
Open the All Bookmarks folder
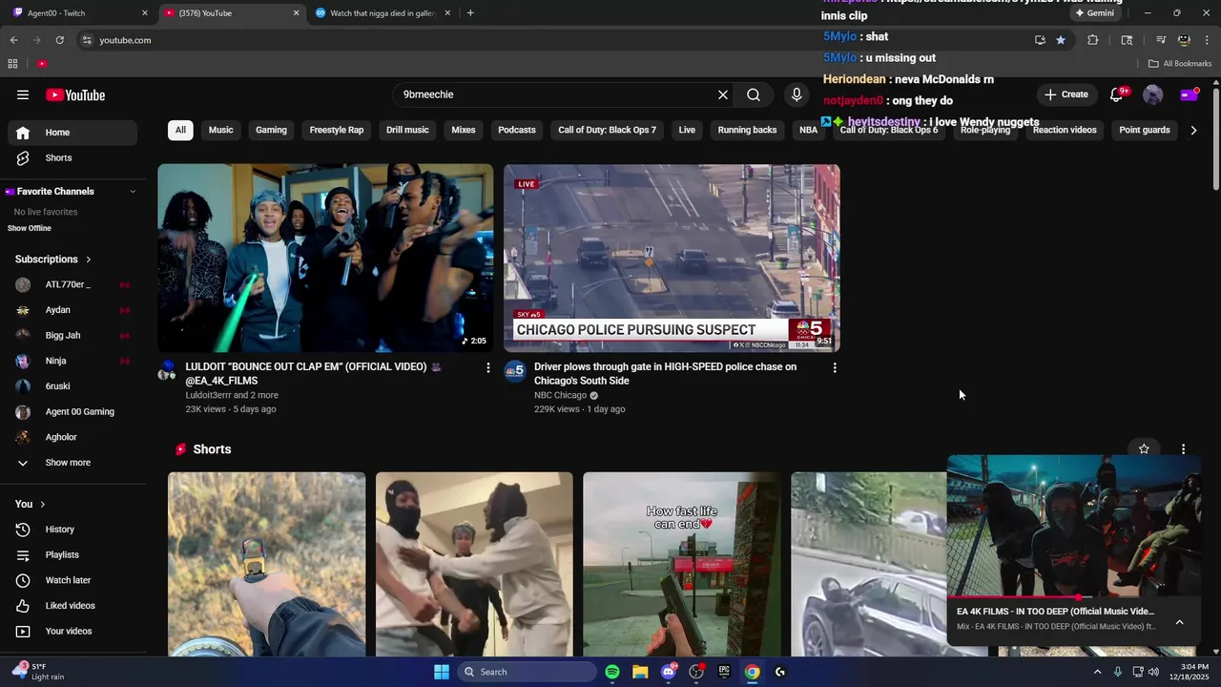[1180, 64]
